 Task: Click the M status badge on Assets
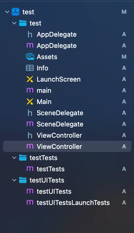pos(124,57)
